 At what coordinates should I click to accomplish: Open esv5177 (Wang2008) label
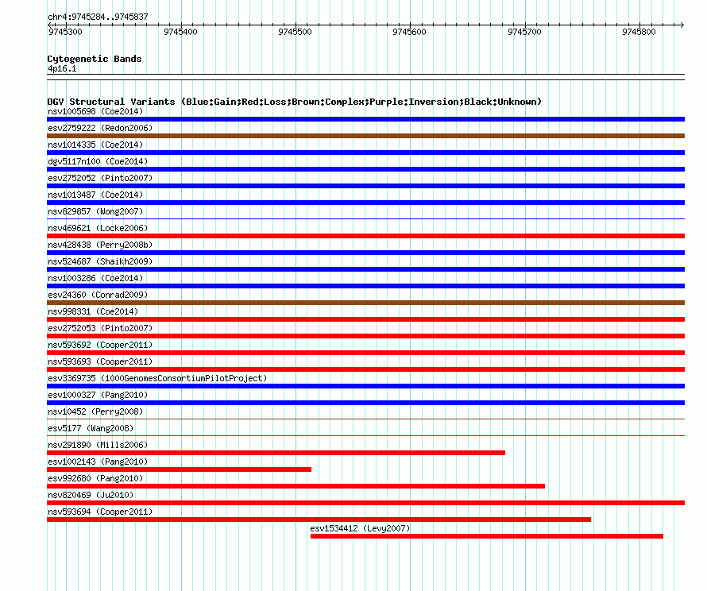pos(91,428)
